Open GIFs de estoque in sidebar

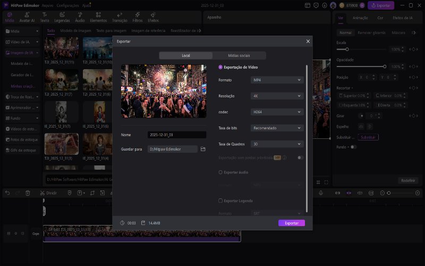pos(22,150)
